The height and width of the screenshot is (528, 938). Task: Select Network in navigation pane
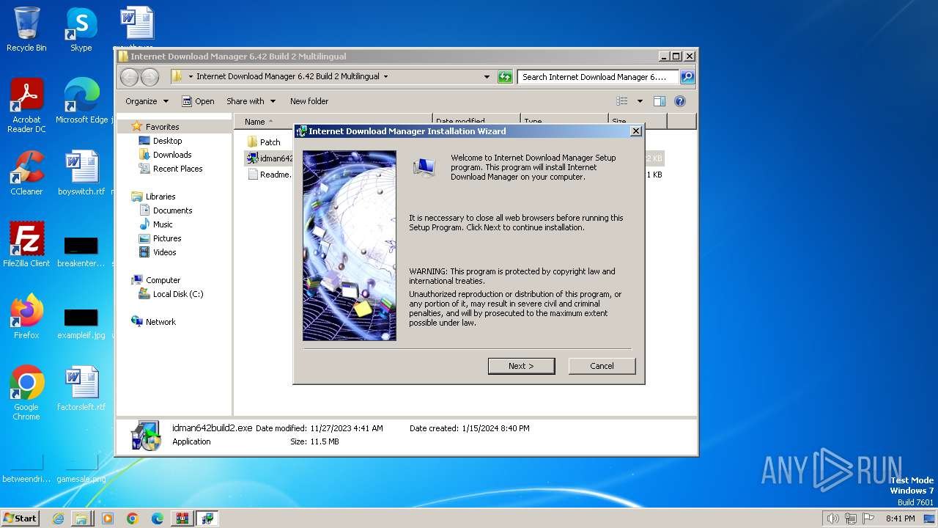(154, 322)
